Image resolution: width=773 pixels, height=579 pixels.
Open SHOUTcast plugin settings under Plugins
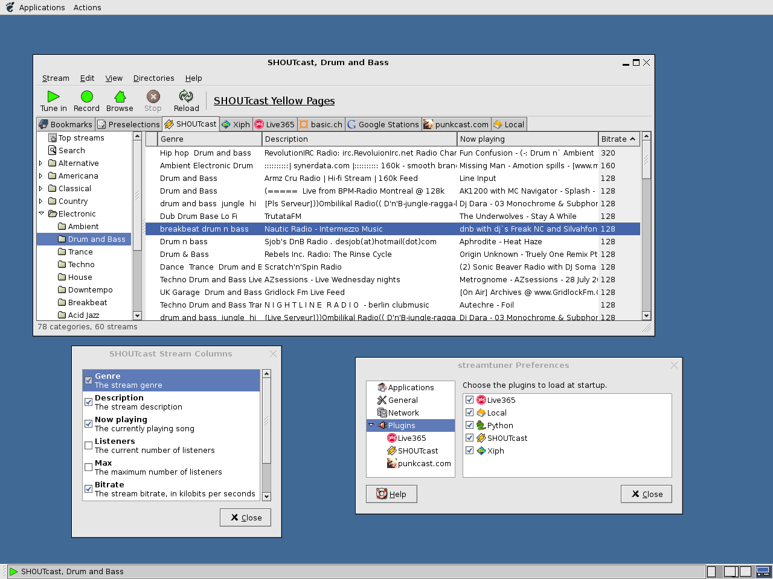[x=417, y=451]
